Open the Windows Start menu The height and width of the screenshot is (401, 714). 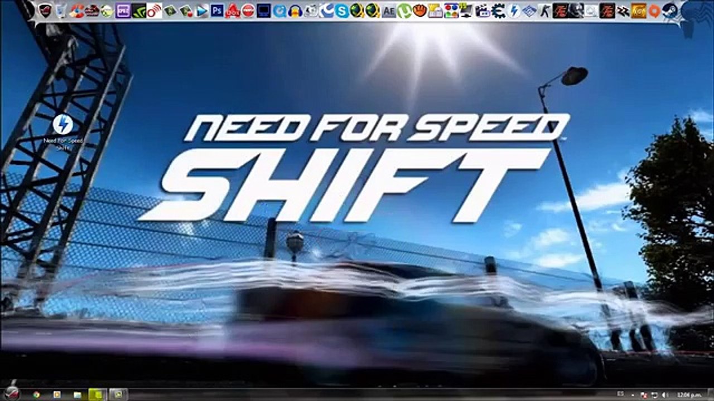point(12,393)
